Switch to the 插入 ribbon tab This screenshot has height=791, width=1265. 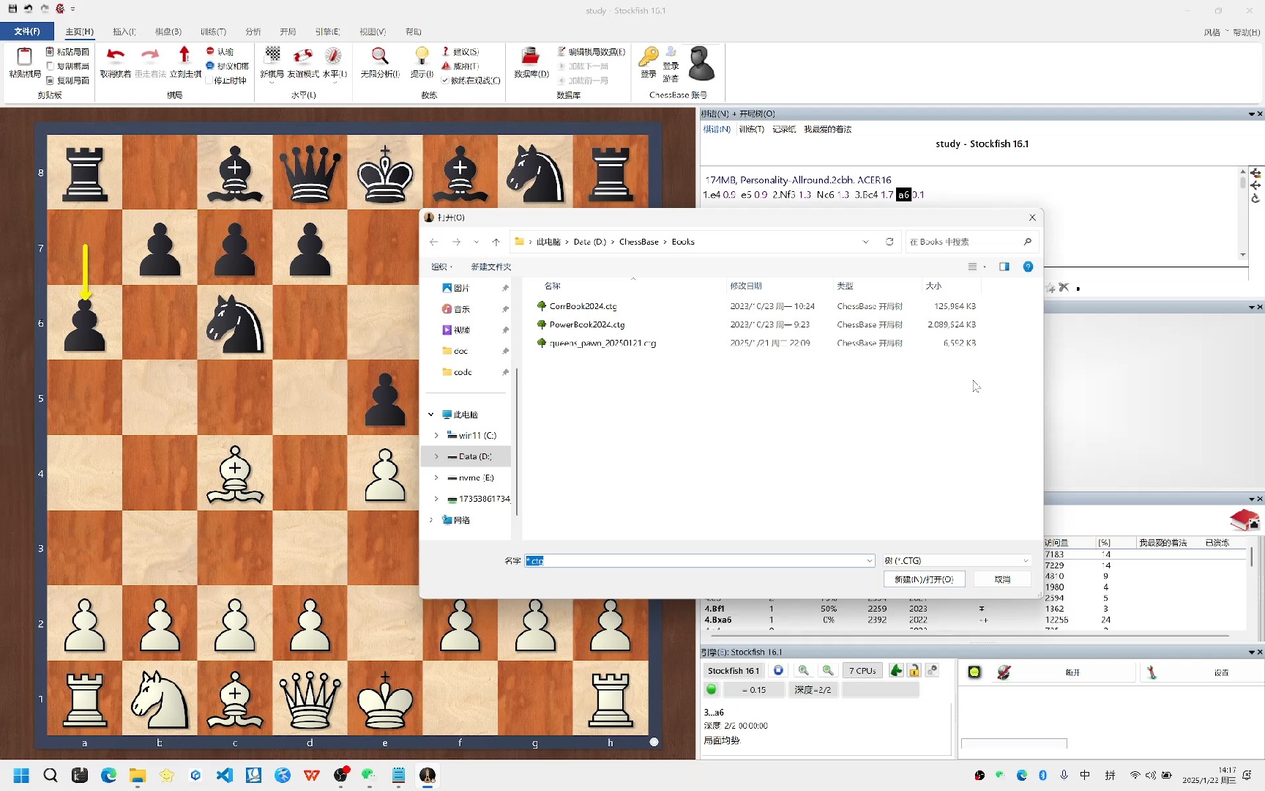[124, 31]
